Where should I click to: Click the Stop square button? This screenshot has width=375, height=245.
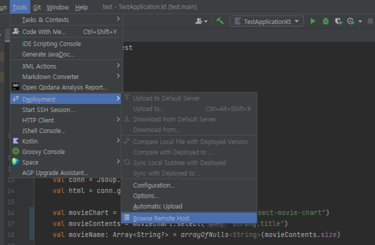point(370,21)
